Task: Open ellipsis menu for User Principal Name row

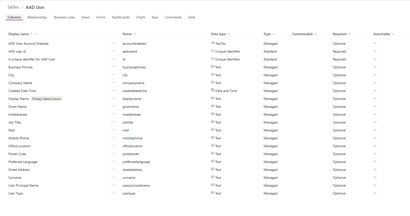Action: (113, 185)
